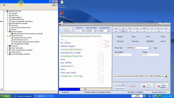174x98 pixels.
Task: Click the Stop Button
Action: pyautogui.click(x=162, y=87)
